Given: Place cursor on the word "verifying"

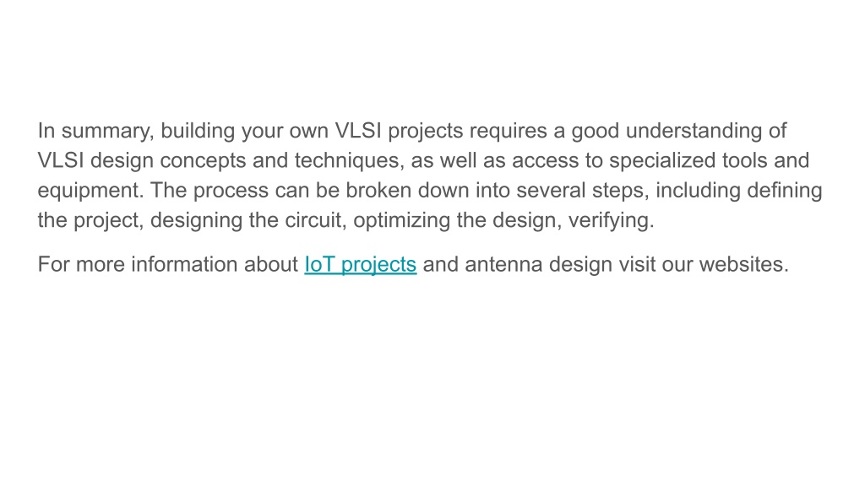Looking at the screenshot, I should coord(611,220).
